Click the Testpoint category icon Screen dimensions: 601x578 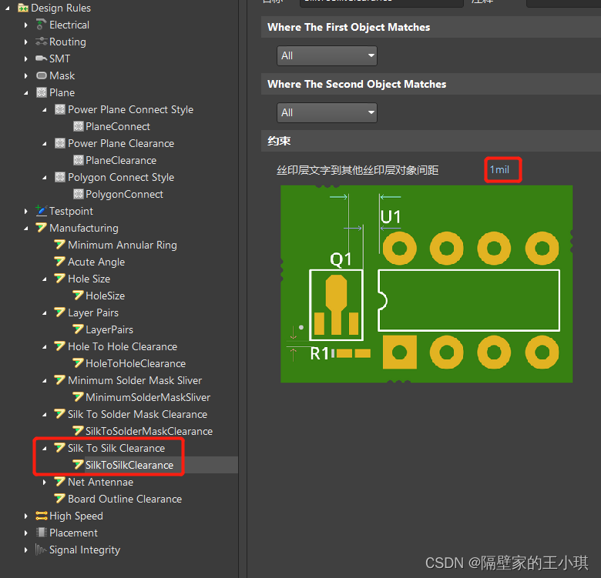pos(41,211)
